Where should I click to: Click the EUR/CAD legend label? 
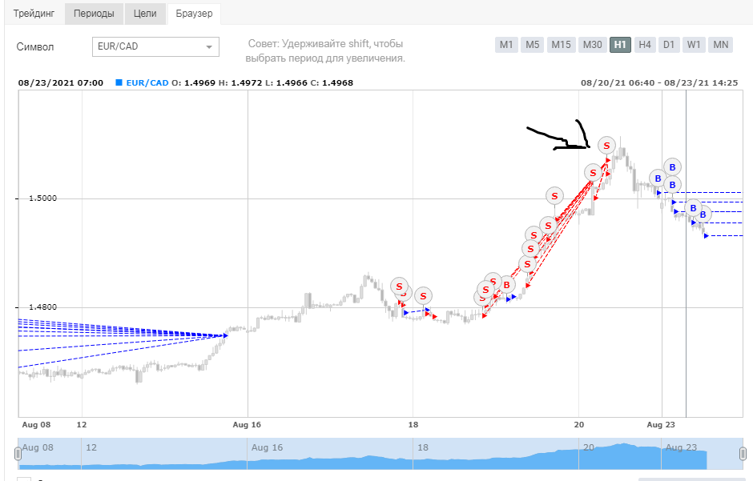pos(147,82)
